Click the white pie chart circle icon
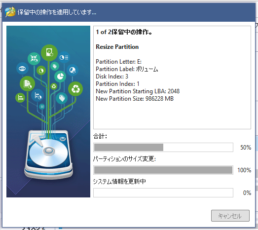This screenshot has width=258, height=230. [x=60, y=77]
